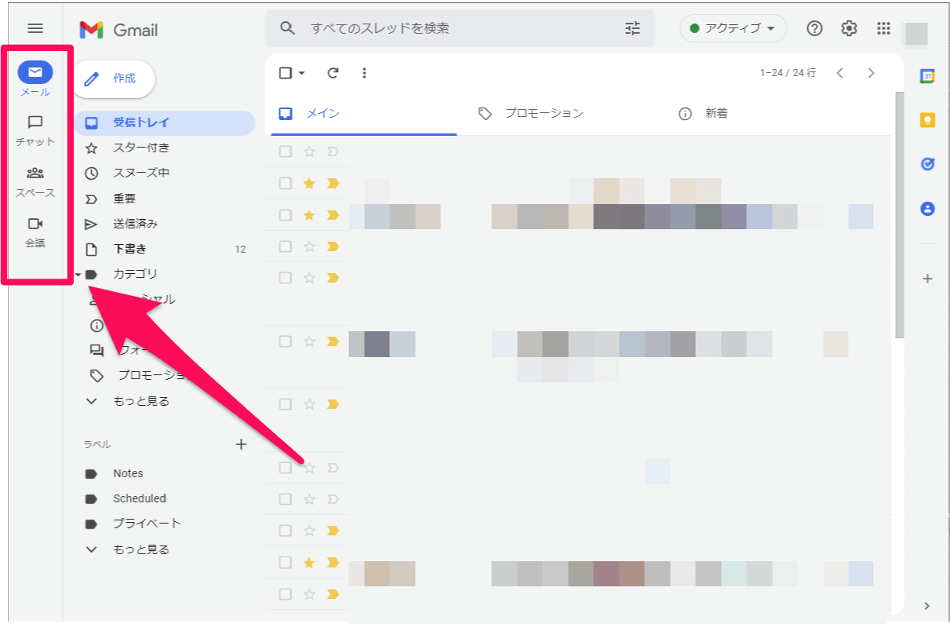950x624 pixels.
Task: Open スペース from the left rail
Action: [35, 173]
